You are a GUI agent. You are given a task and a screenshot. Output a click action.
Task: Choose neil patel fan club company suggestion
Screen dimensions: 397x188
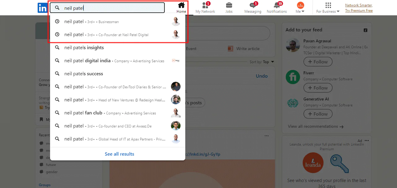(118, 113)
